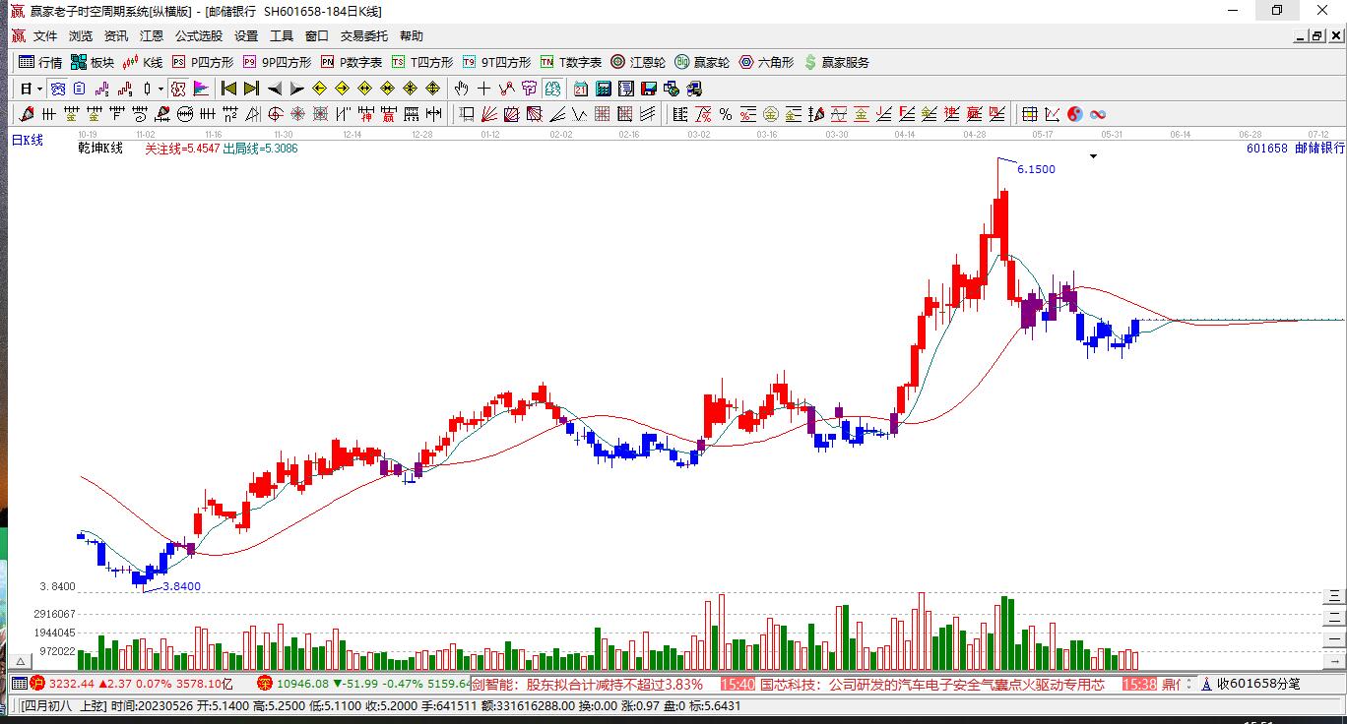Click the 乾坤K线 indicator label
This screenshot has height=724, width=1347.
click(x=101, y=149)
